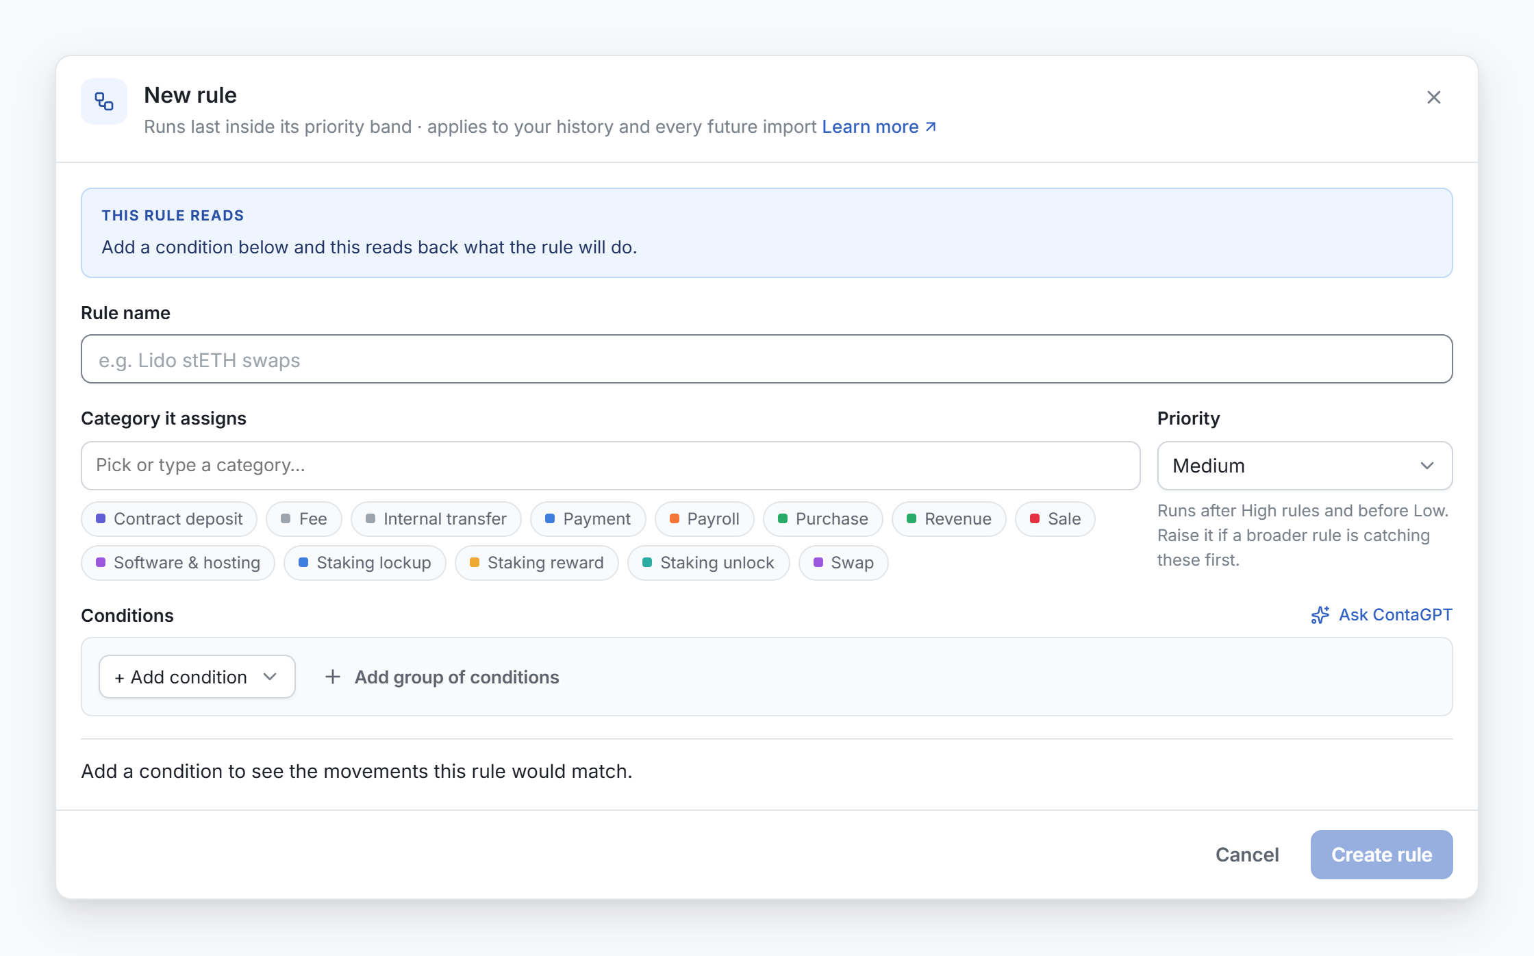Choose the Software & hosting chip
Screen dimensions: 1534x956
click(178, 563)
